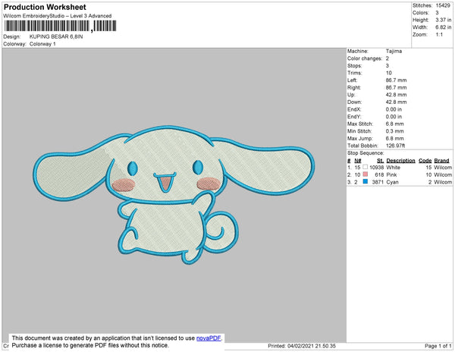Viewport: 455px width, 352px height.
Task: Select the 'White' description in stop row 1
Action: 393,168
